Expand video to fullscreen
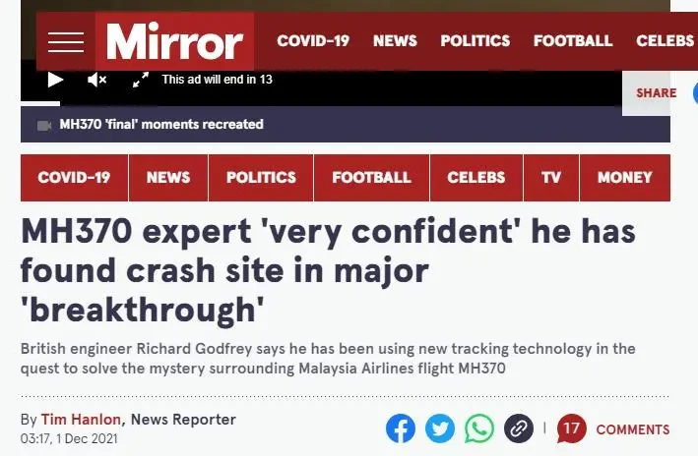This screenshot has width=698, height=456. pos(141,80)
